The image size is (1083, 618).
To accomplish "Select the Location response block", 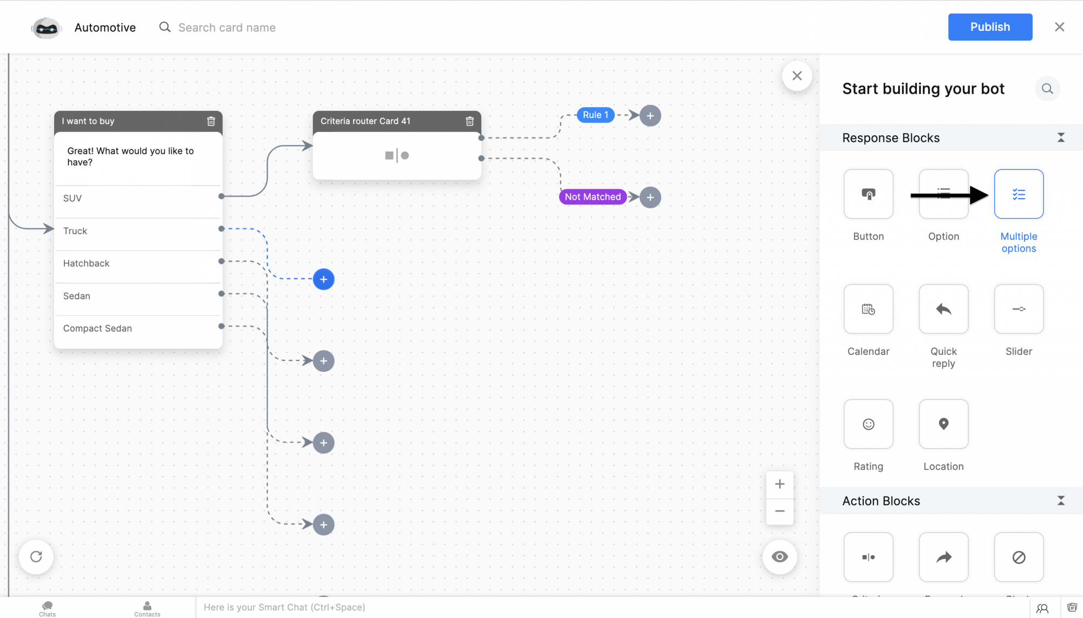I will [x=943, y=424].
